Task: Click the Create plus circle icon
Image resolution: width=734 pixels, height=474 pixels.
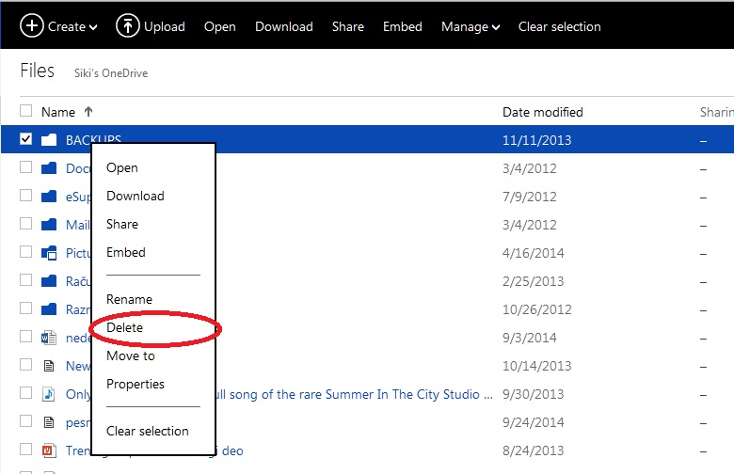Action: pyautogui.click(x=32, y=25)
